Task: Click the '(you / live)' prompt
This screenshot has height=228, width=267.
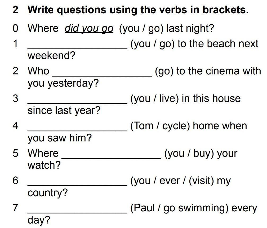Action: pos(155,99)
